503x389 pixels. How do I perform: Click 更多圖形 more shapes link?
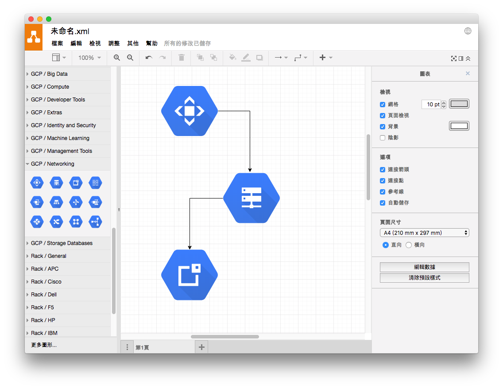tap(44, 345)
